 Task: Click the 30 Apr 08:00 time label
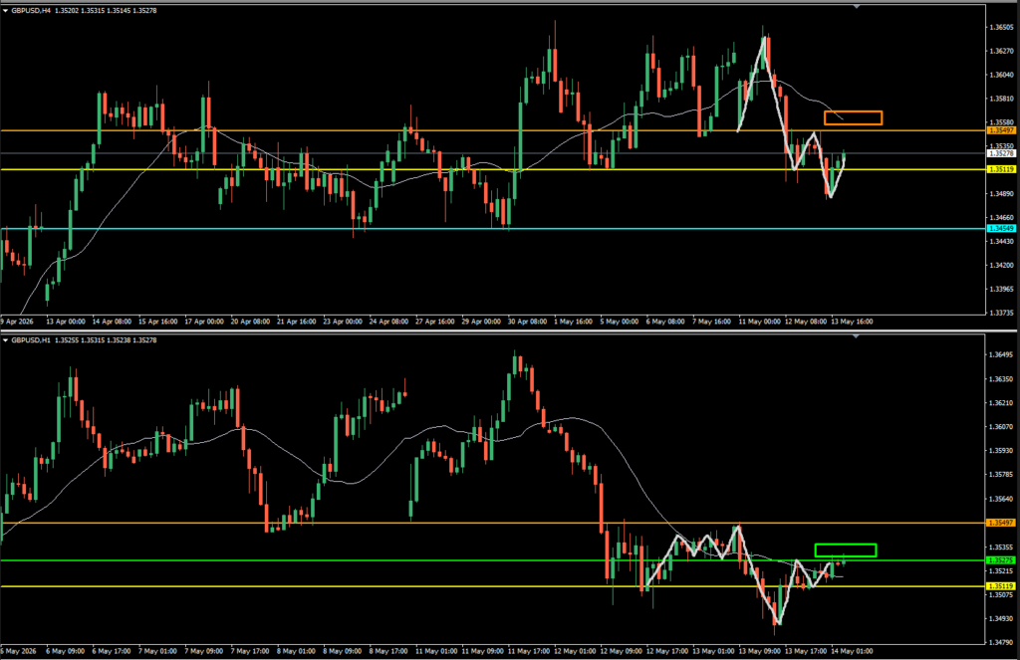528,322
